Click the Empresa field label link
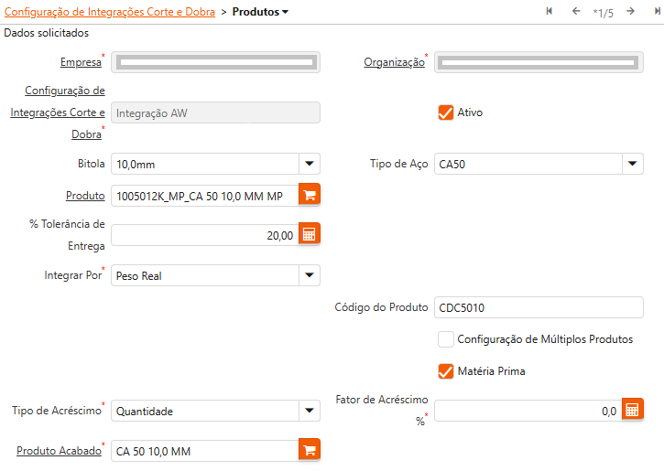 point(80,62)
